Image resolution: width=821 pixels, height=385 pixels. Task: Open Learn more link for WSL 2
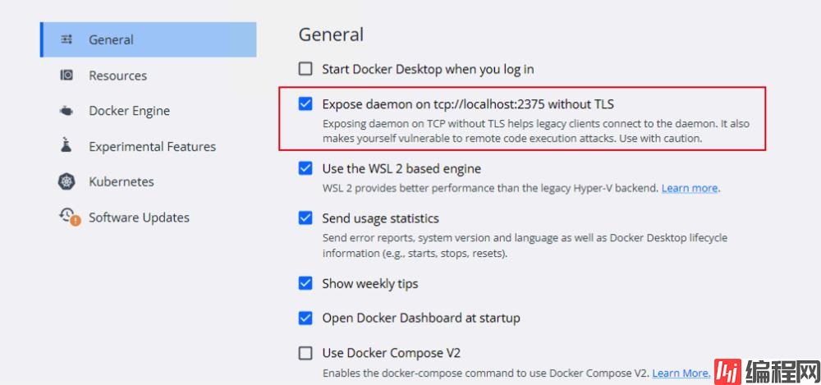coord(690,188)
